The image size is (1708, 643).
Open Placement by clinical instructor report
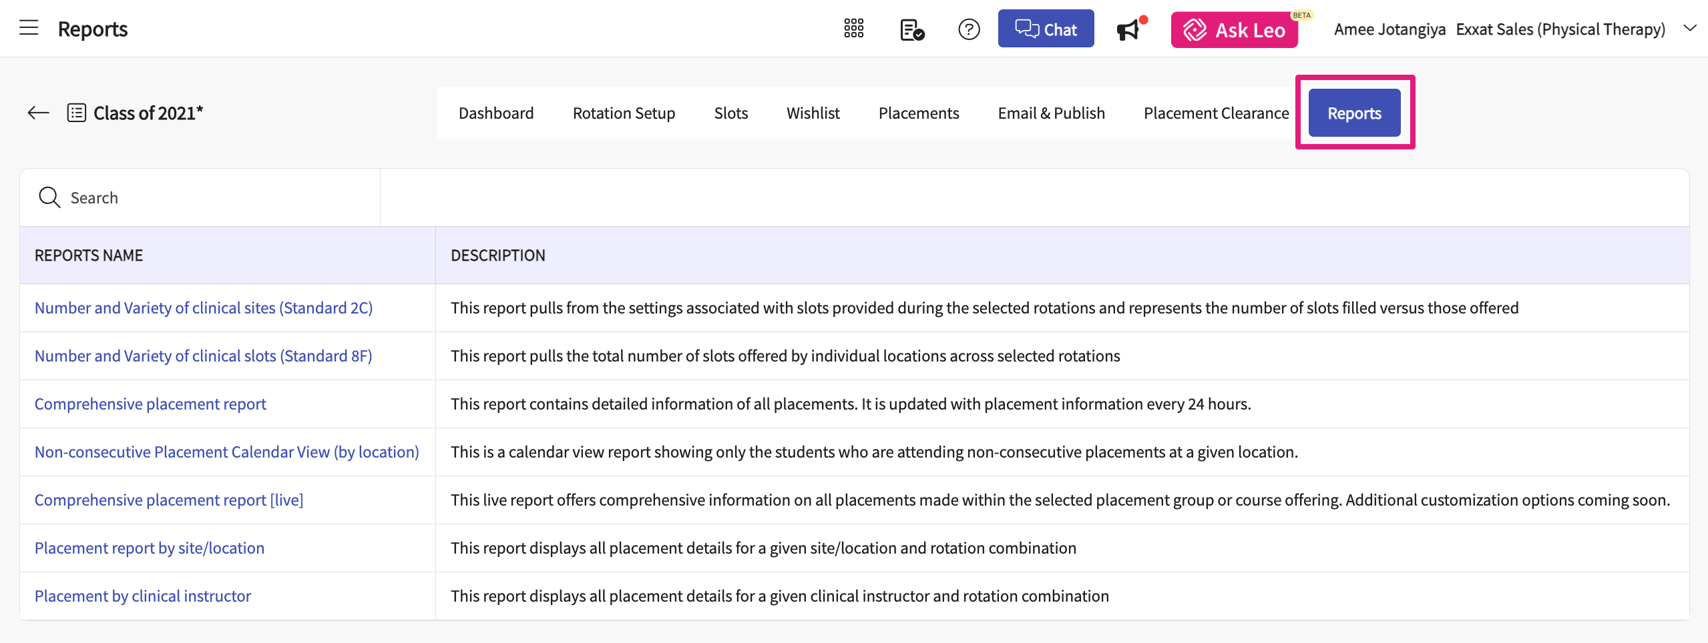coord(143,596)
